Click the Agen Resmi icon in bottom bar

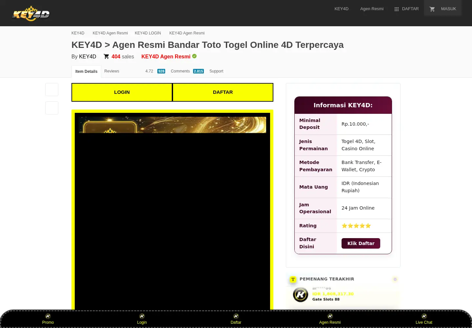[330, 316]
